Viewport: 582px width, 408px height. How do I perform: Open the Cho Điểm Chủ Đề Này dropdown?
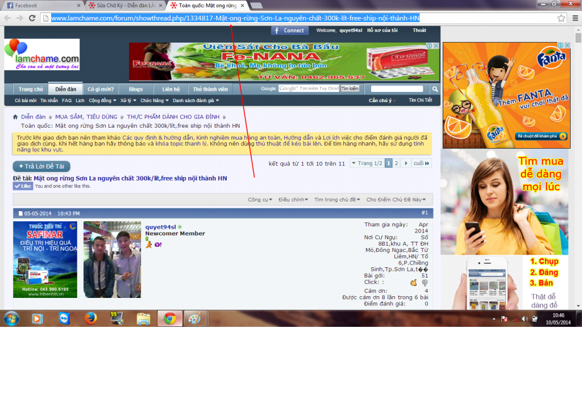point(396,200)
